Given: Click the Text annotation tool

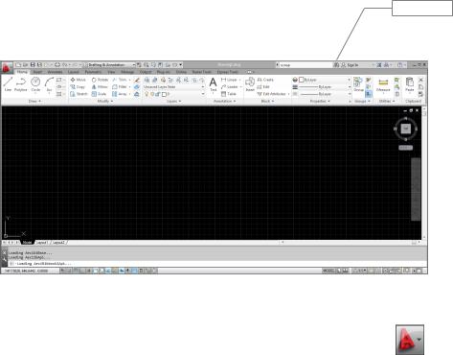Looking at the screenshot, I should 213,84.
